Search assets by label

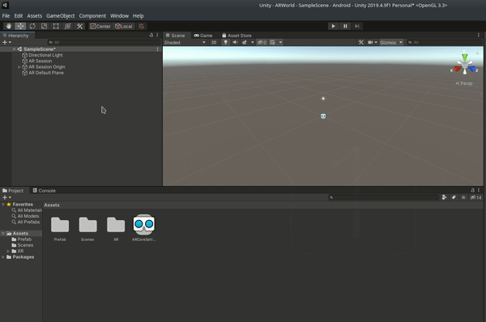(454, 197)
